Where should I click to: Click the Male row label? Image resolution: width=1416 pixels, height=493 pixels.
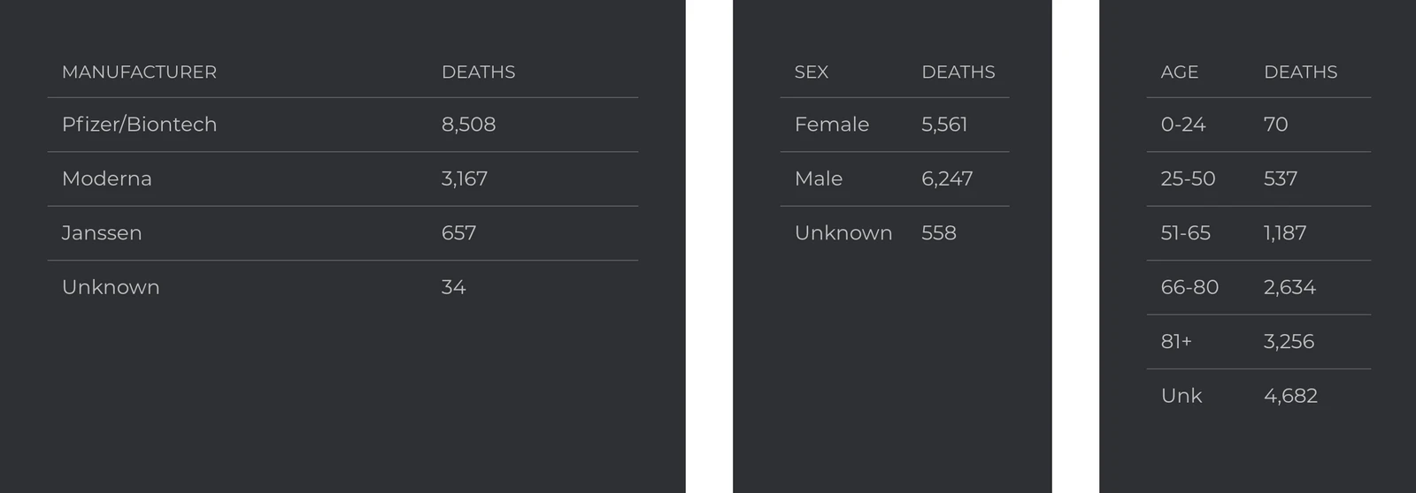coord(819,178)
